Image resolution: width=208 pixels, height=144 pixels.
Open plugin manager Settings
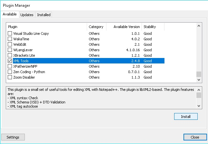[x=13, y=137]
